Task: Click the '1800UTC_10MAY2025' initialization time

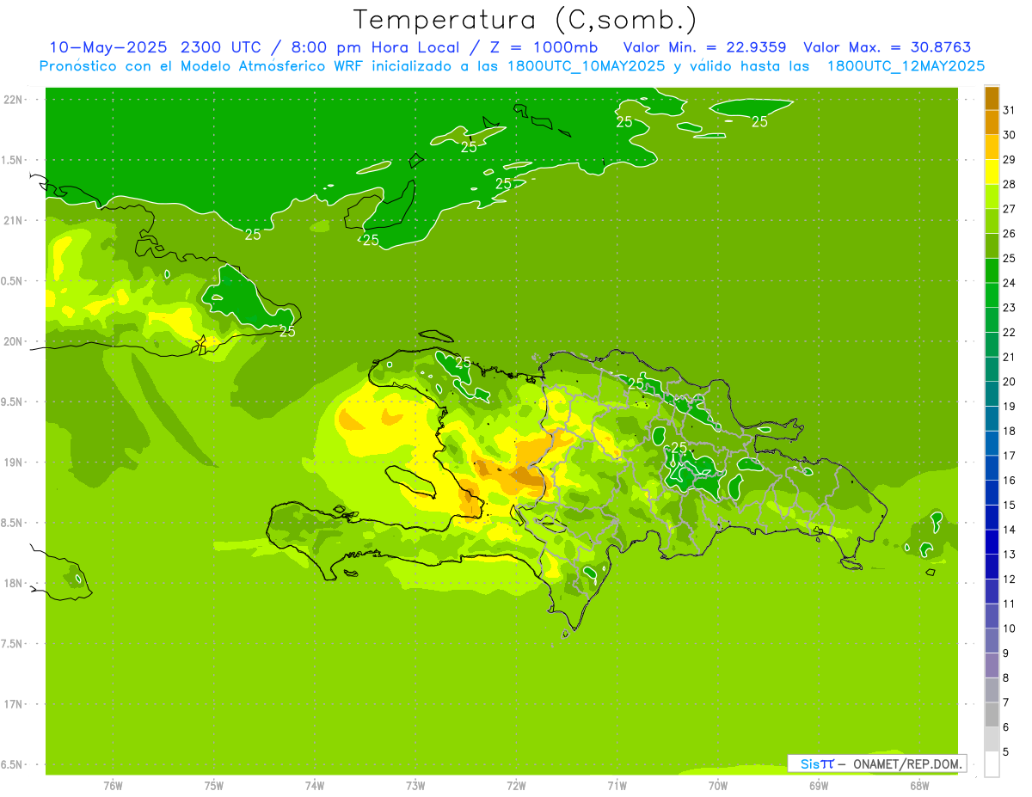Action: [x=586, y=66]
